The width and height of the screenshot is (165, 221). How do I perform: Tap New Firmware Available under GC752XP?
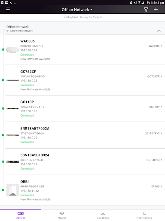[x=35, y=89]
